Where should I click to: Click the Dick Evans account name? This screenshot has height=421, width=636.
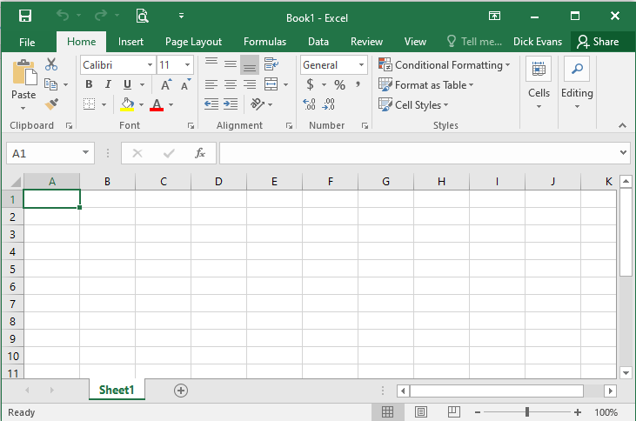[x=538, y=42]
